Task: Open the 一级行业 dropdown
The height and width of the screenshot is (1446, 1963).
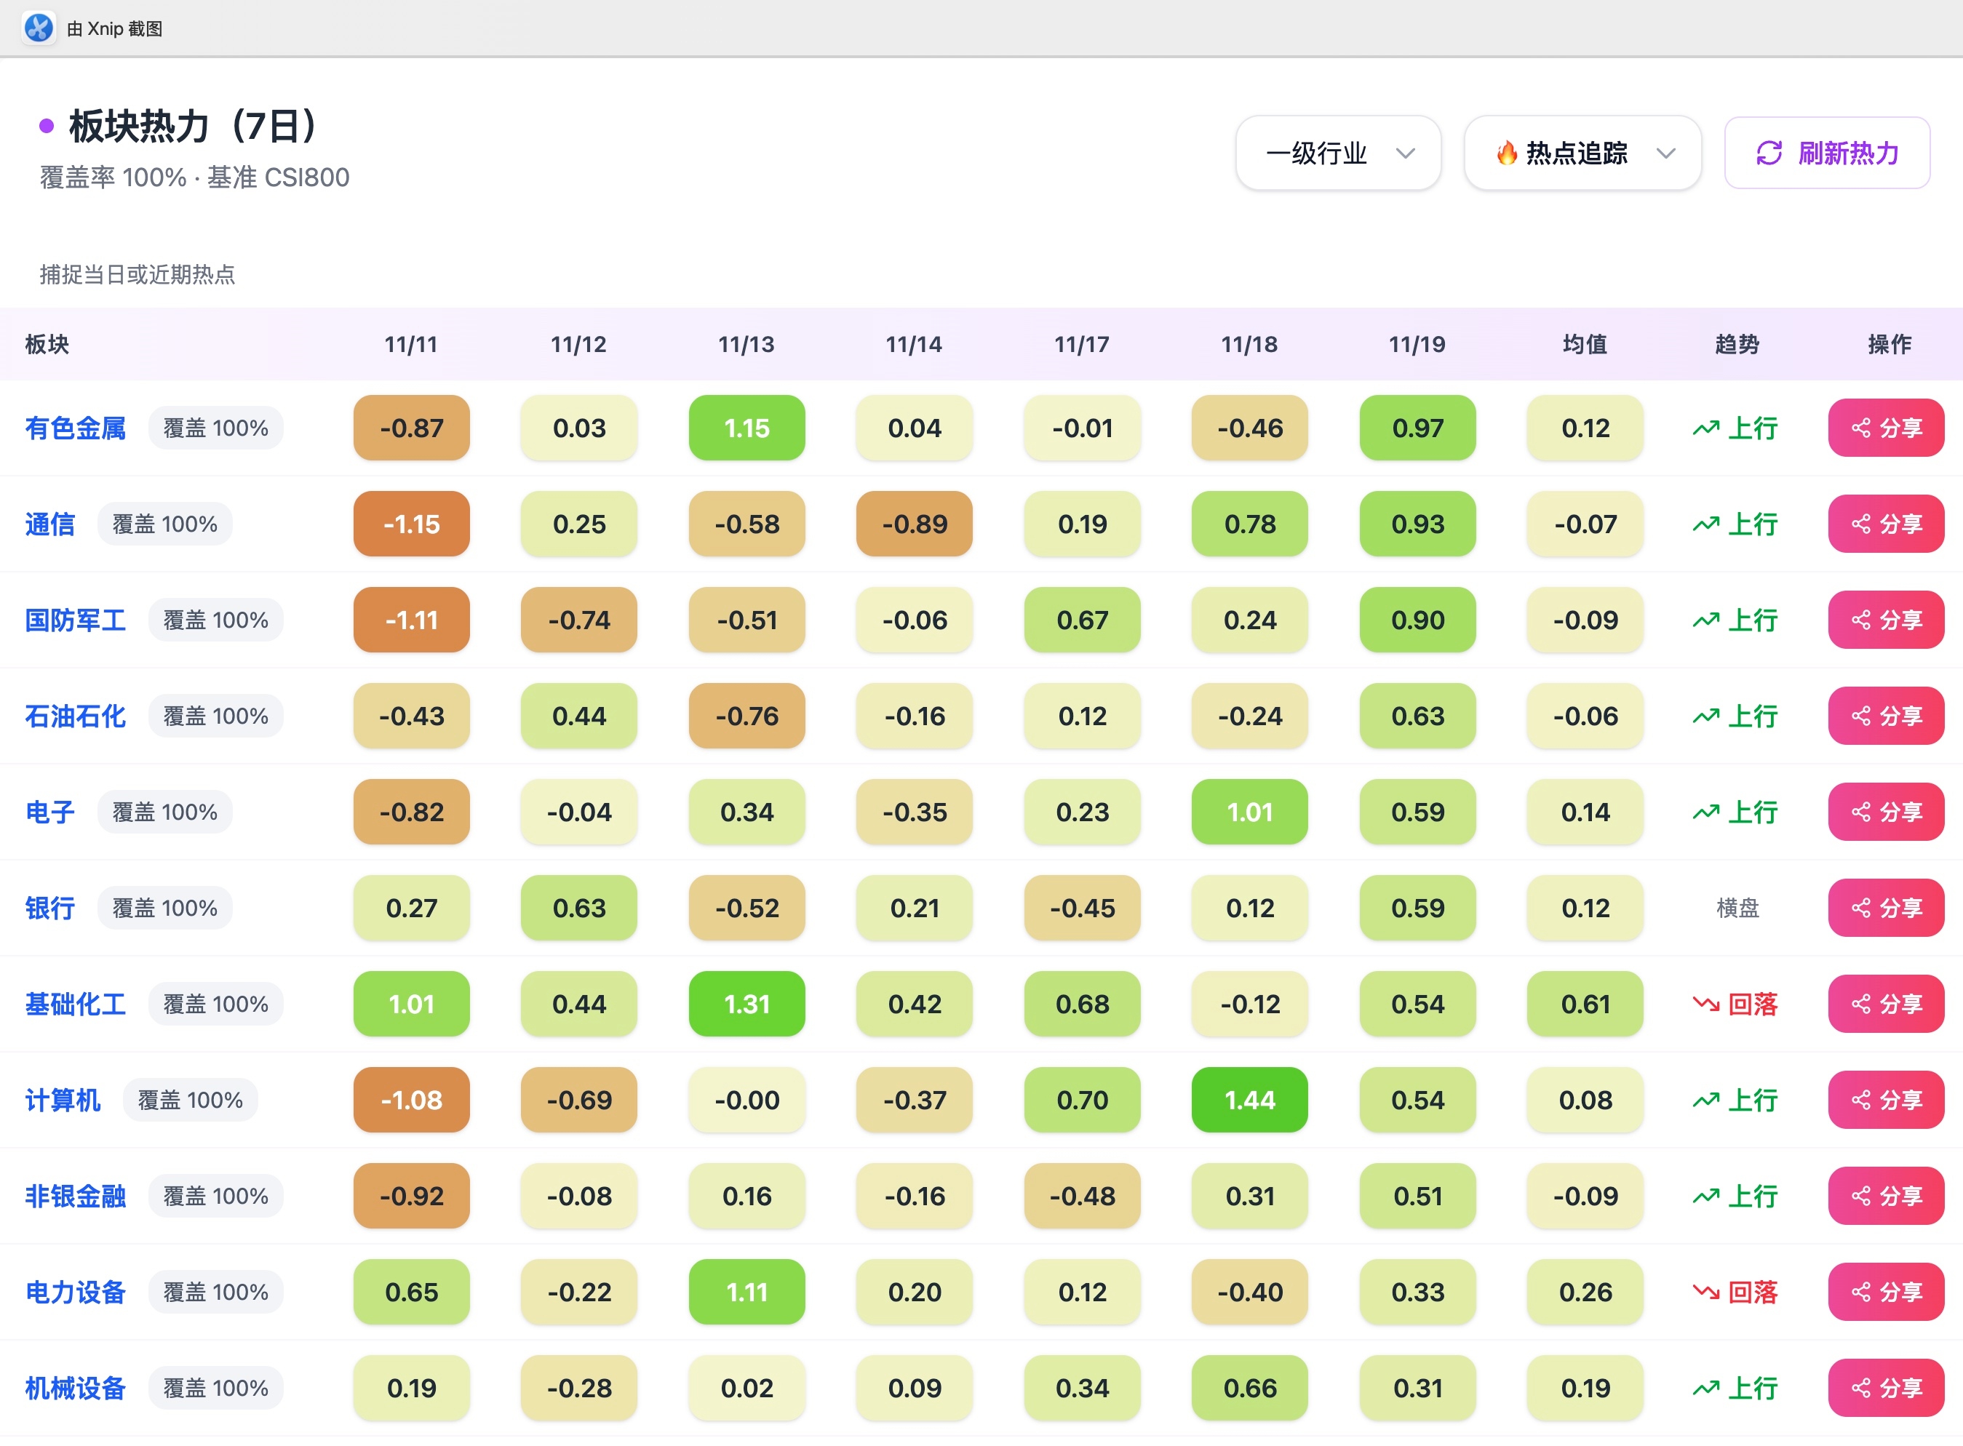Action: [1338, 153]
